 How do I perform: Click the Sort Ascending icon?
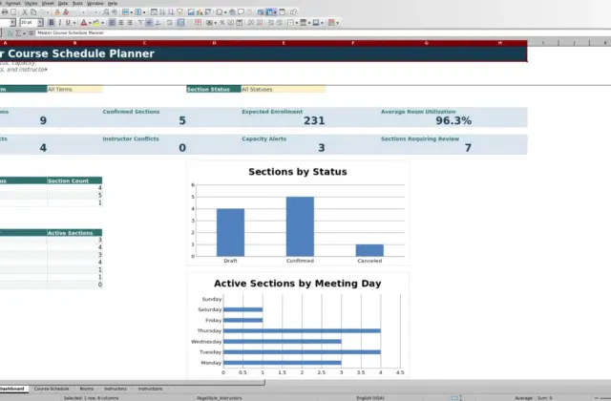click(162, 12)
